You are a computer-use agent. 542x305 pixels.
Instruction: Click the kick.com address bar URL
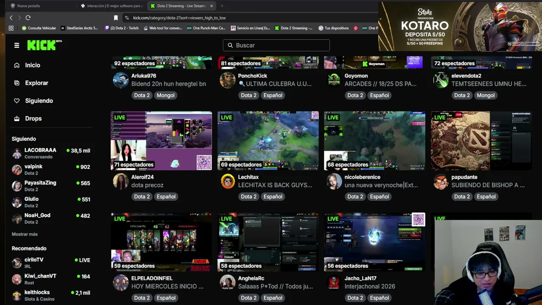coord(180,18)
